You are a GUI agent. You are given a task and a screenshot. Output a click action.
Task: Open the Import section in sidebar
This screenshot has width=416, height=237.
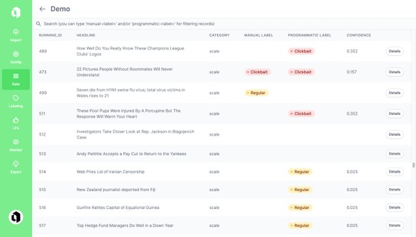[16, 35]
